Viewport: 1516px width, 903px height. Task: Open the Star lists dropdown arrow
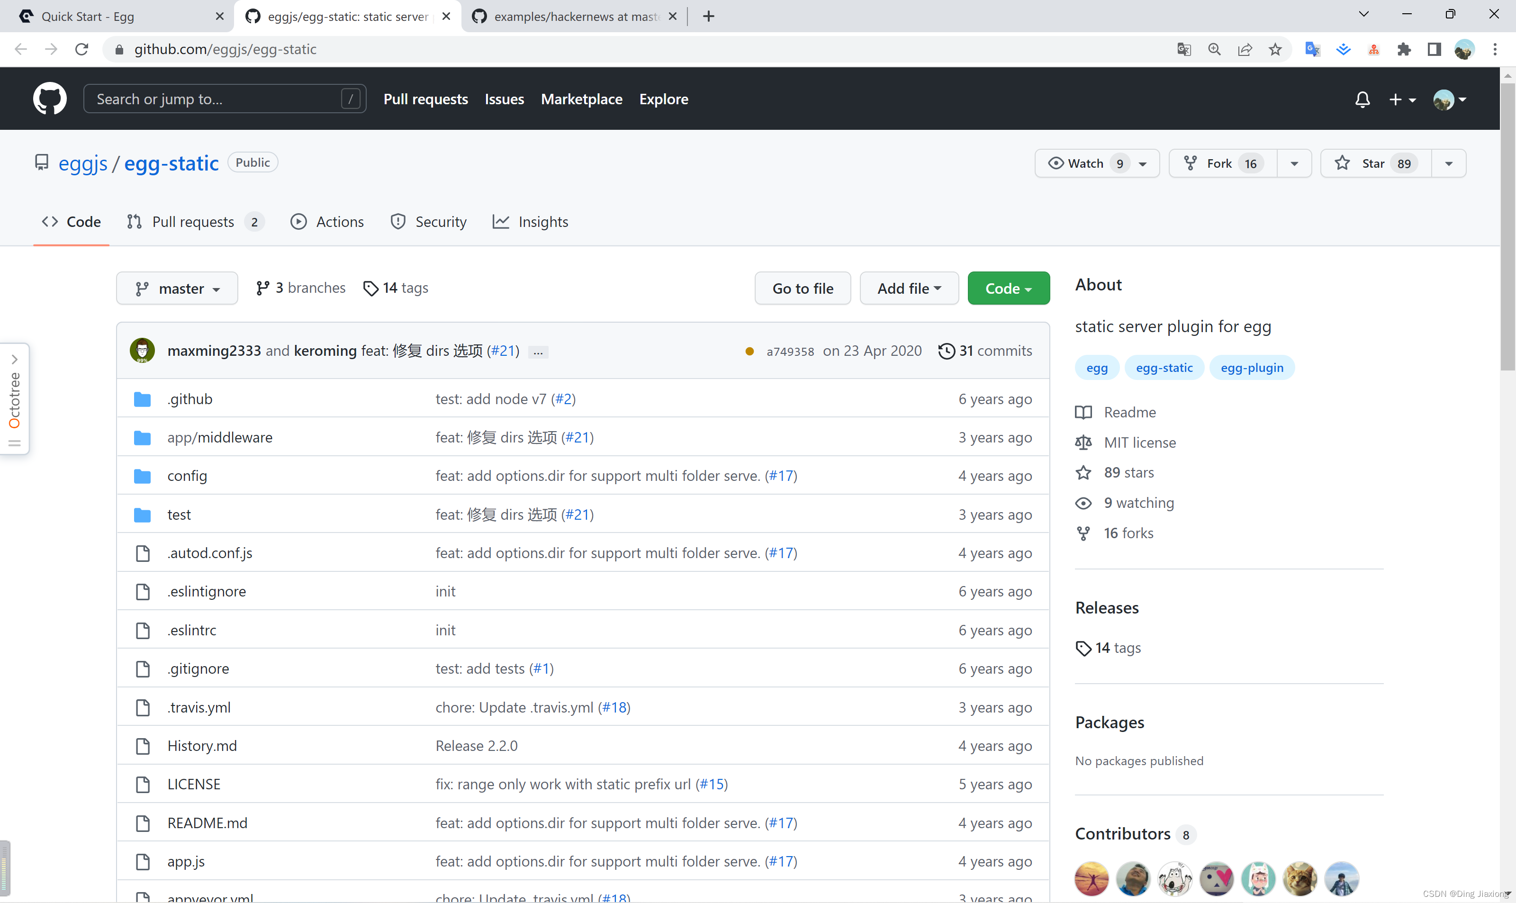point(1449,163)
